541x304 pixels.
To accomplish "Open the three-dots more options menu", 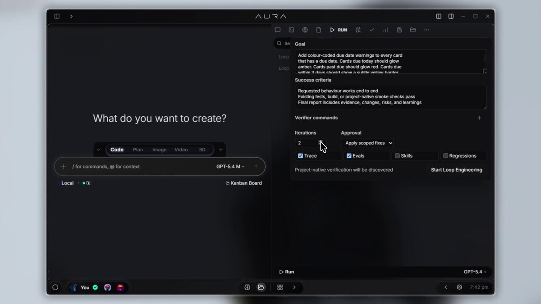I will coord(426,30).
